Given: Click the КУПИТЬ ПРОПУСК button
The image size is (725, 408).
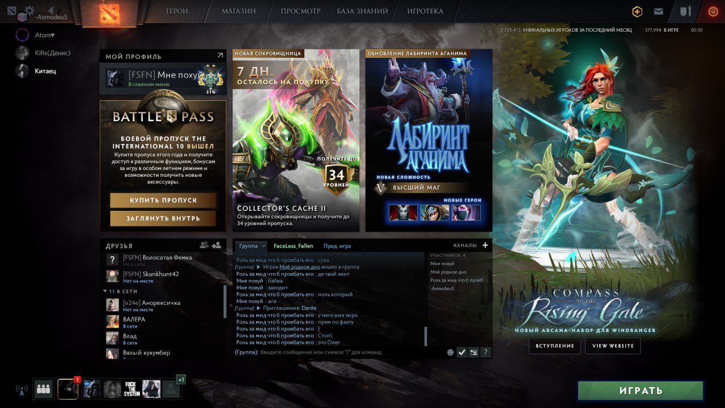Looking at the screenshot, I should (x=163, y=201).
